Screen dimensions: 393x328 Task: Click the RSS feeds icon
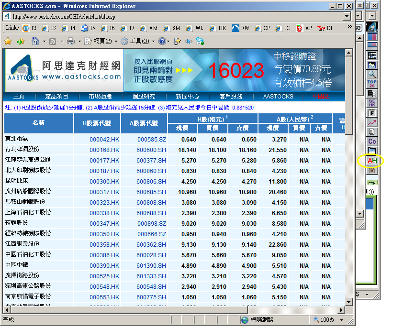(53, 41)
